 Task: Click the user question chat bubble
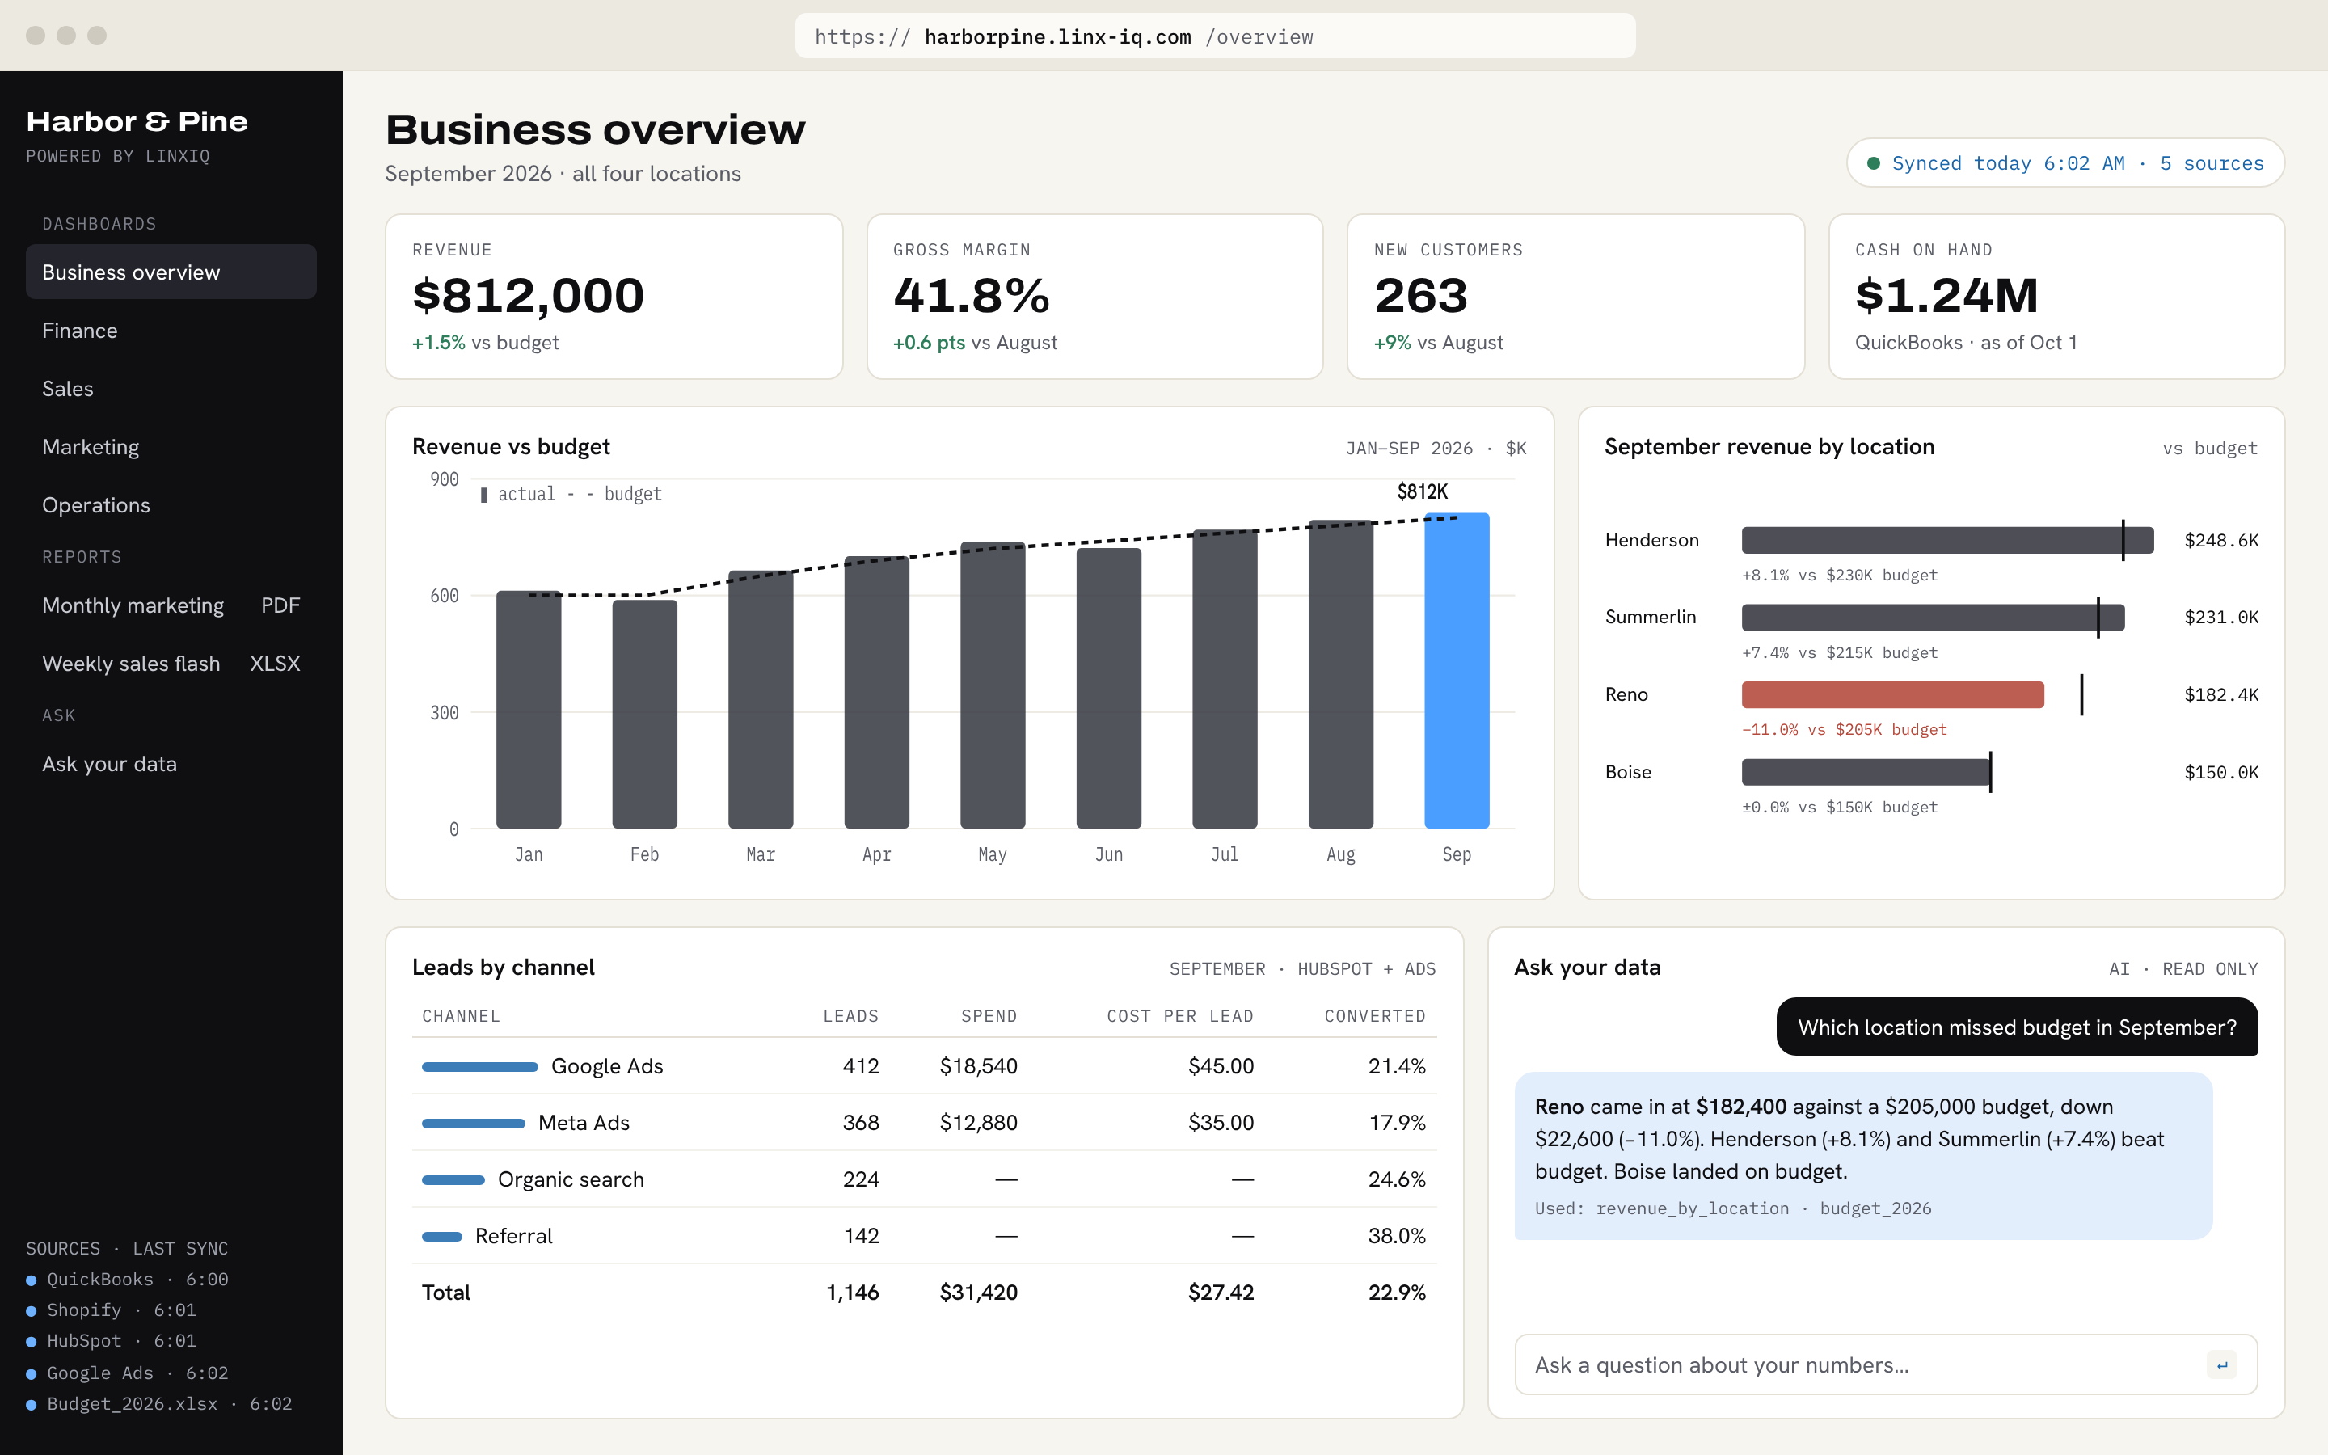coord(2018,1027)
